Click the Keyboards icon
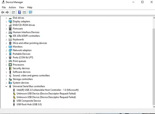Image resolution: width=155 pixels, height=114 pixels. pos(10,40)
